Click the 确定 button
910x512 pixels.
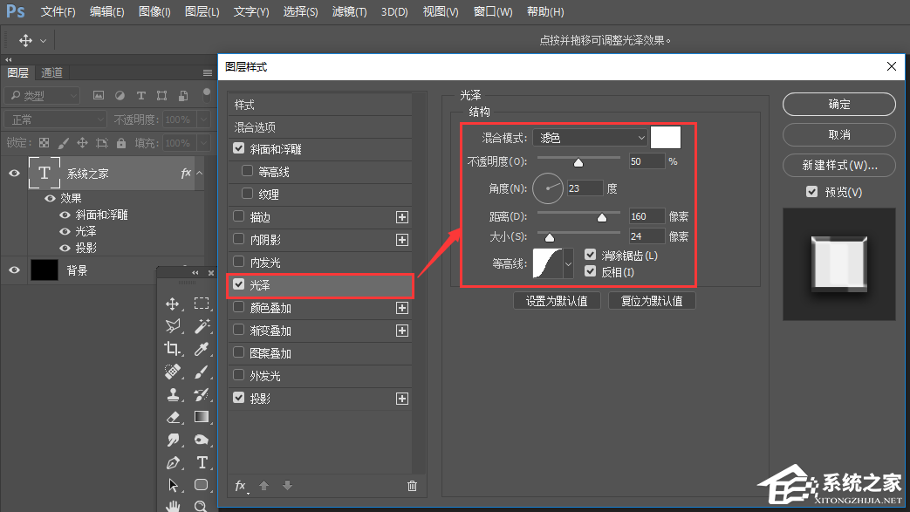coord(838,104)
